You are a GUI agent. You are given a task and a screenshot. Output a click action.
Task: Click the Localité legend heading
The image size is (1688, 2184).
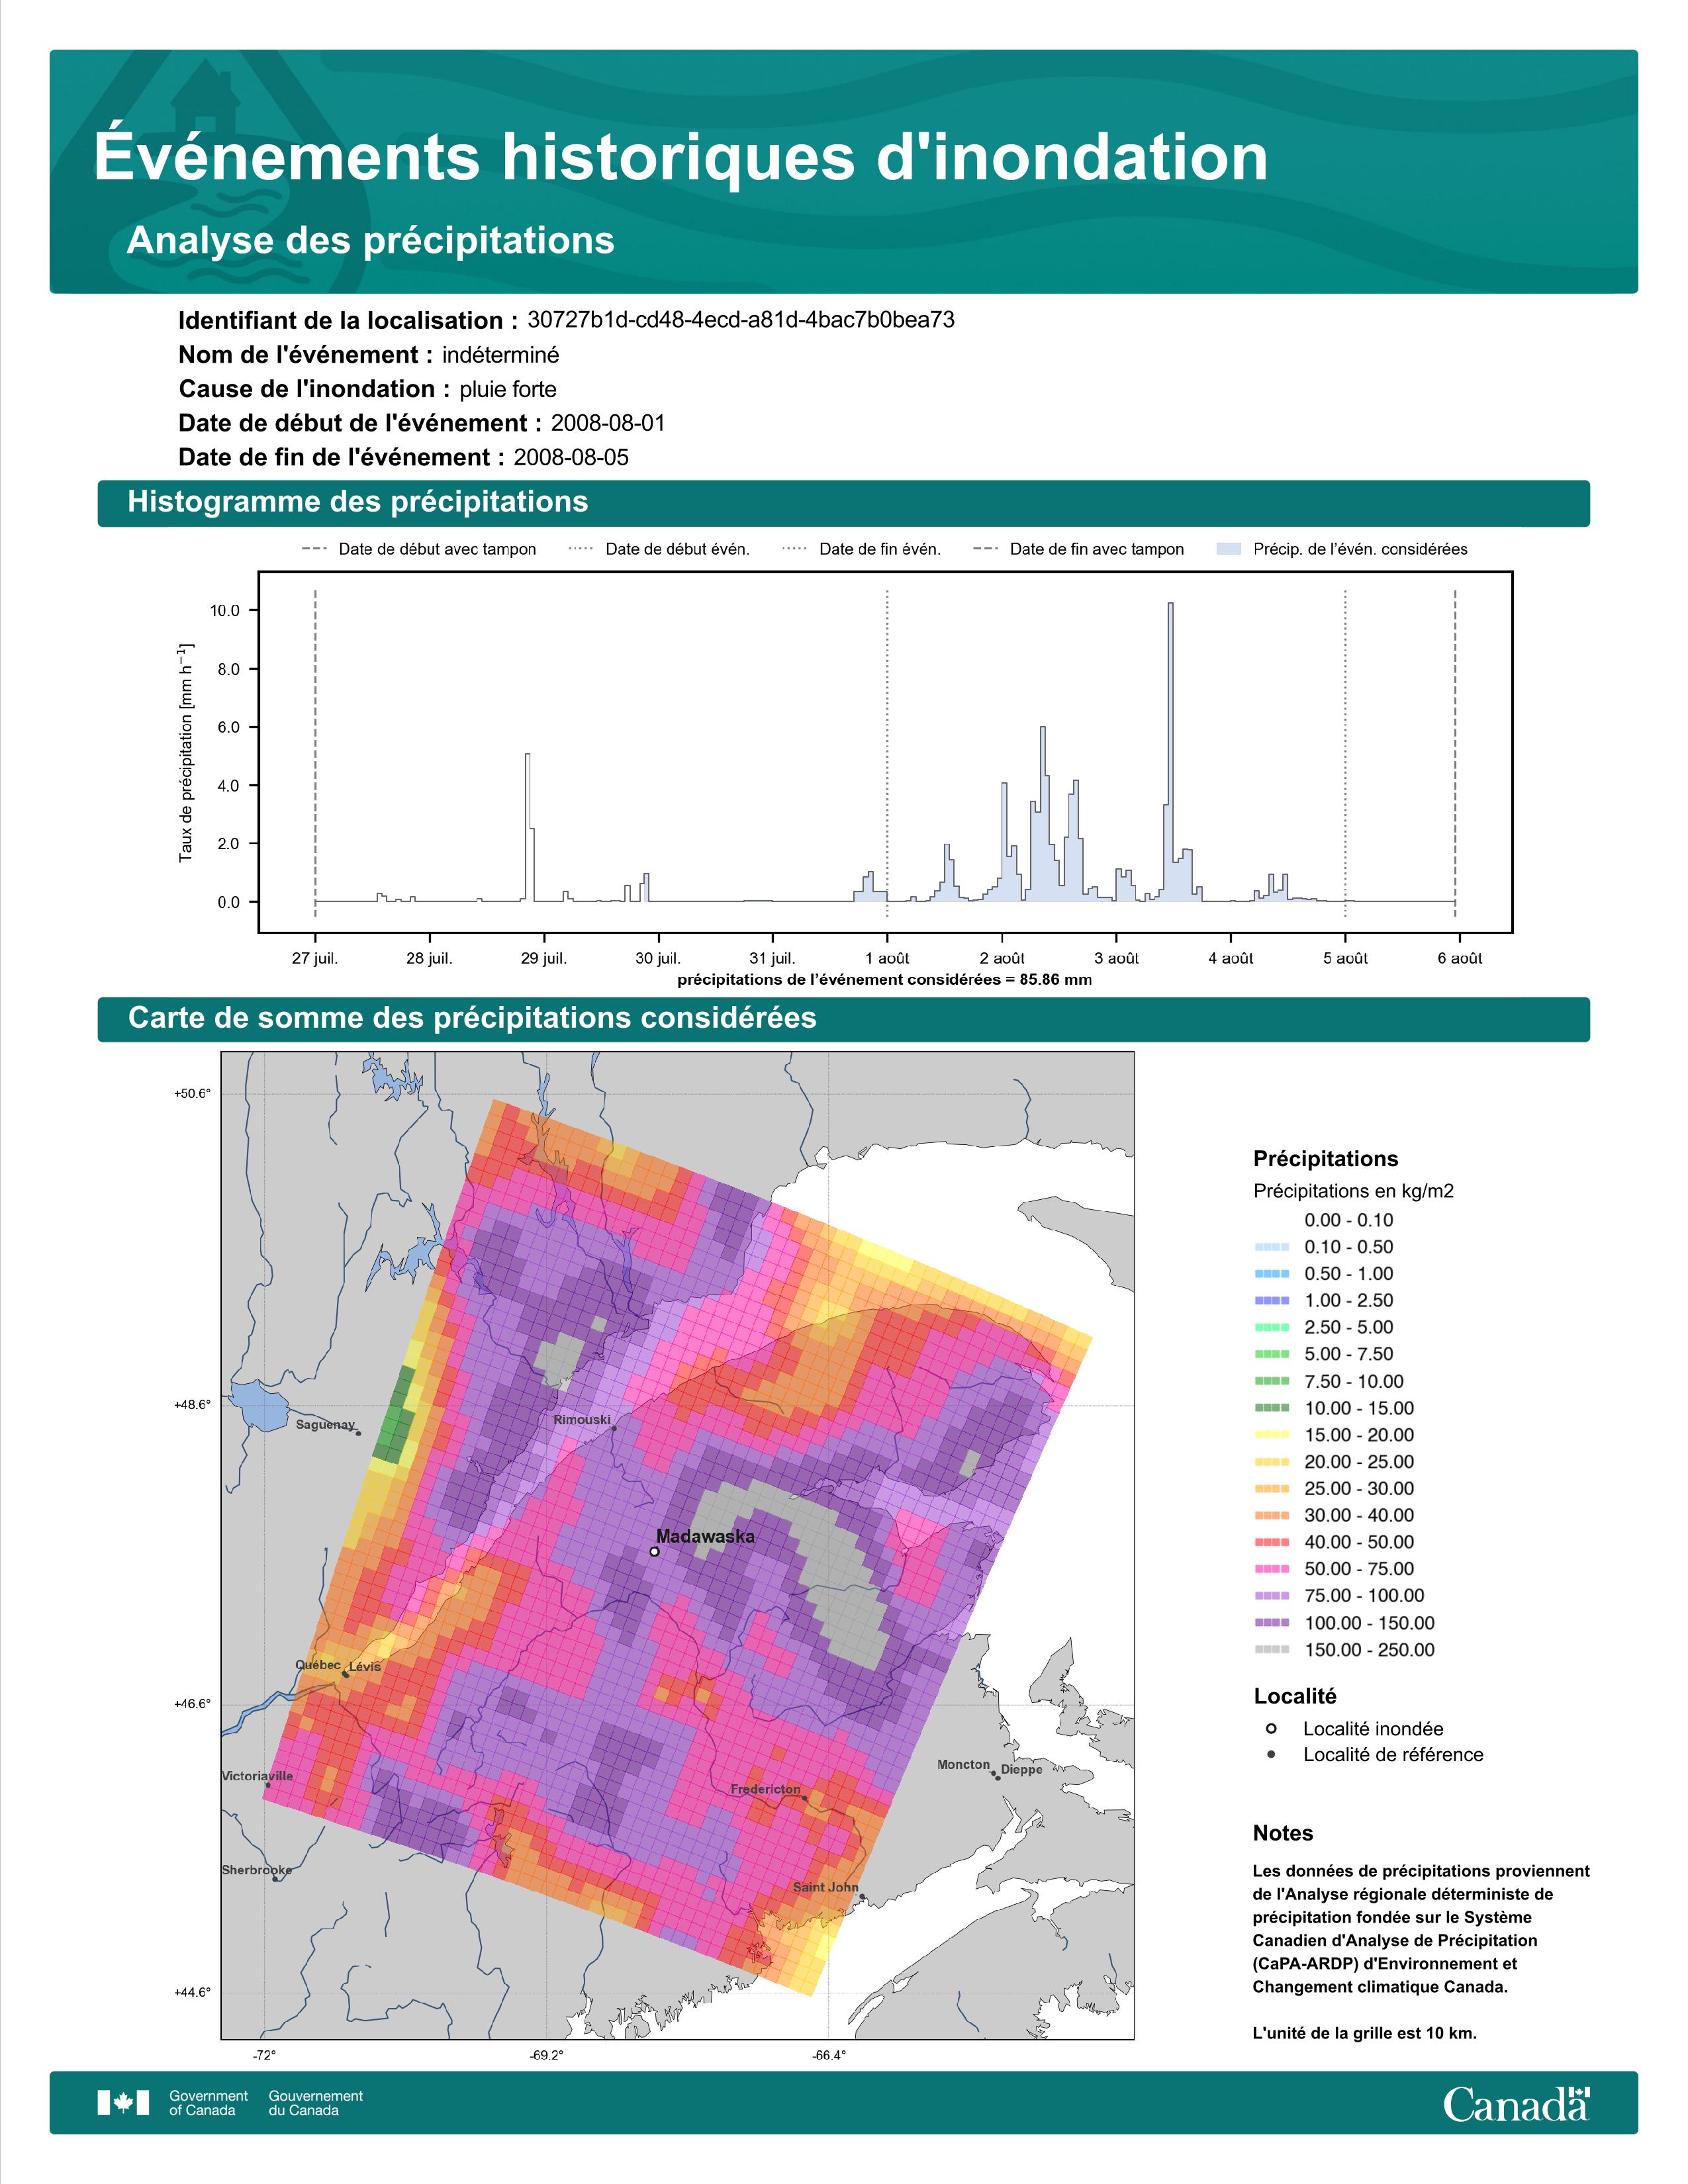point(1294,1696)
